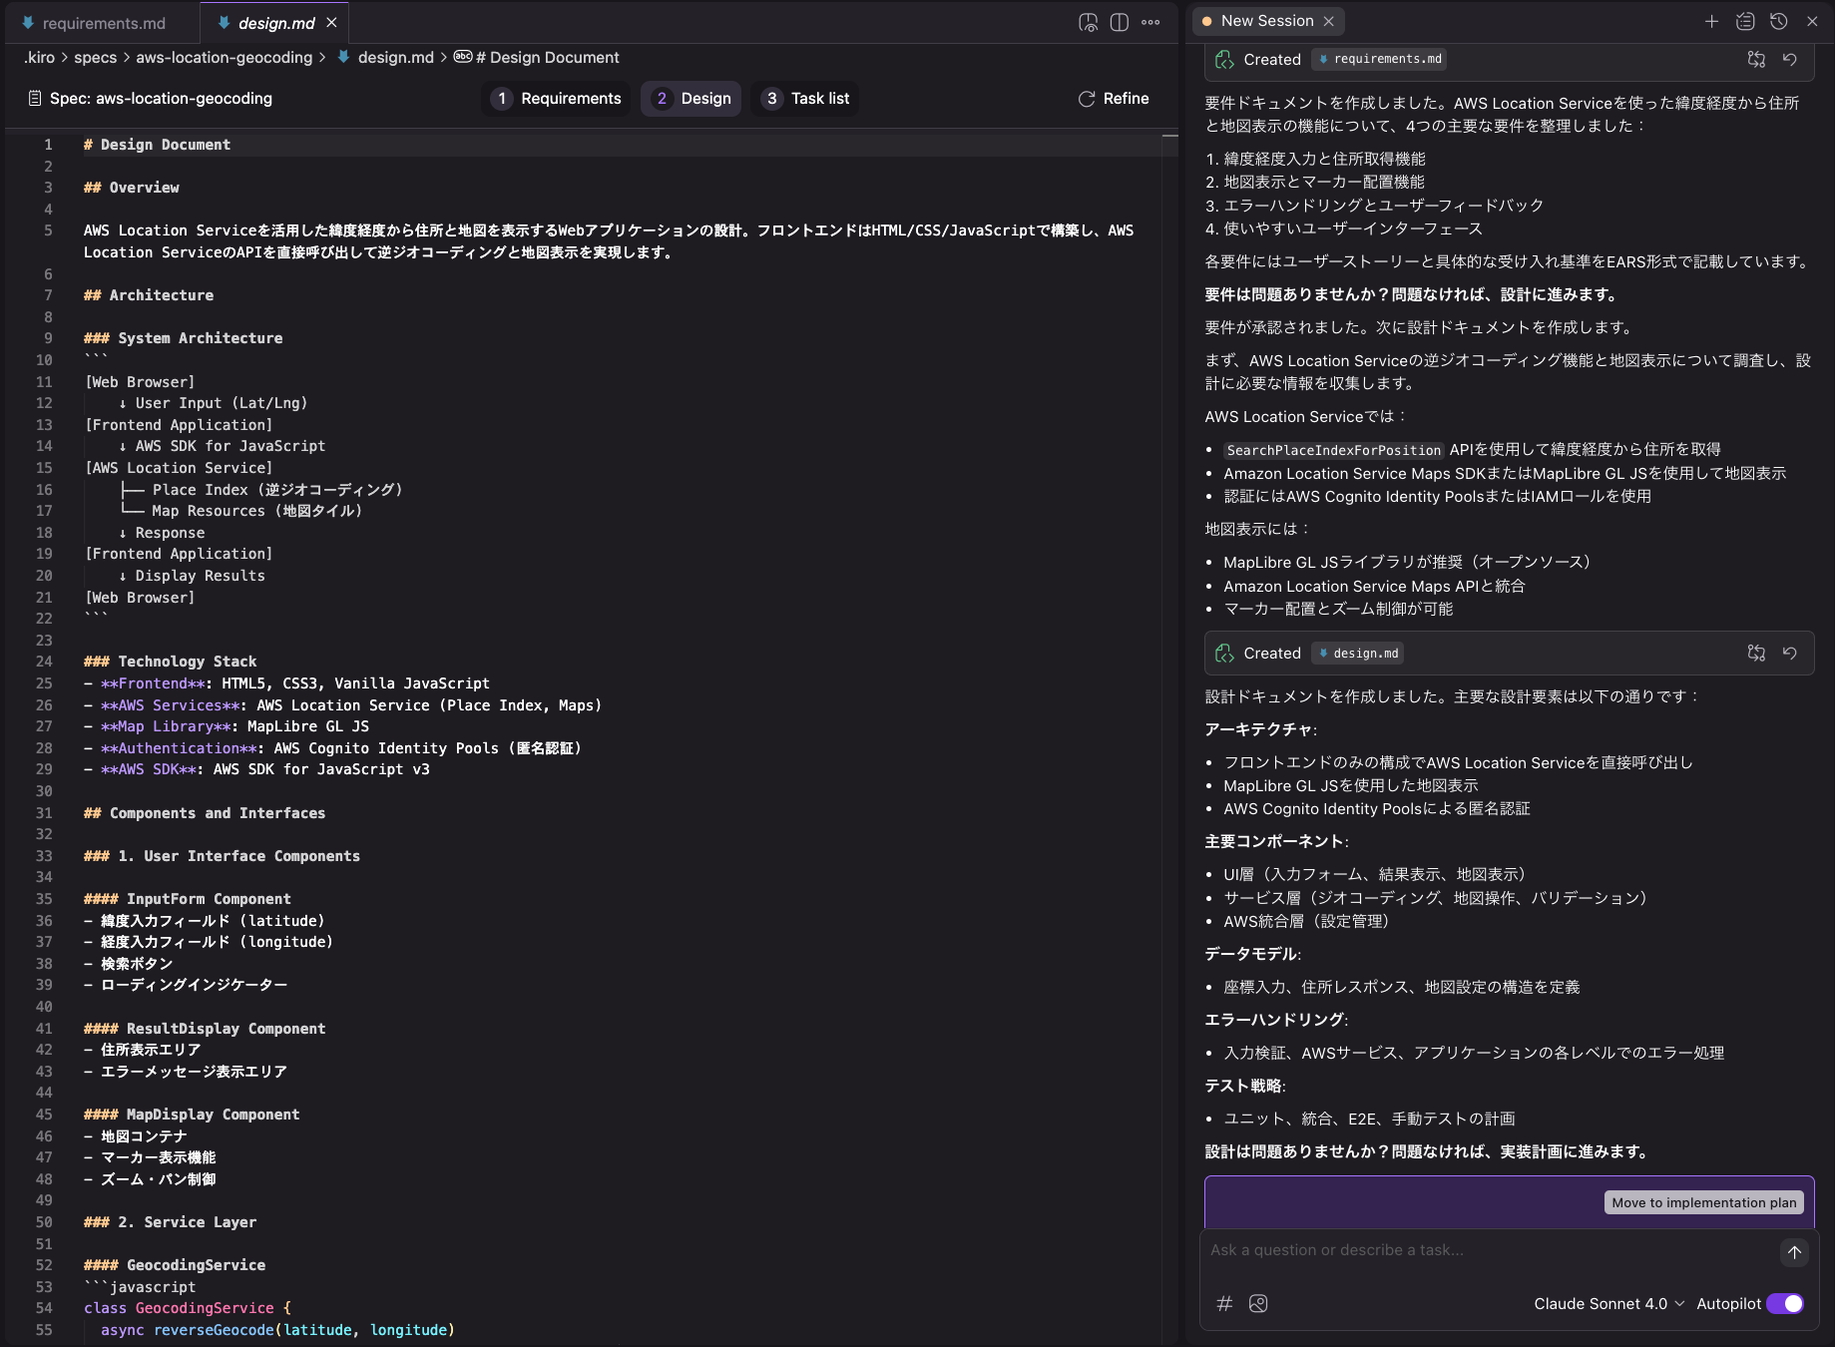This screenshot has width=1835, height=1347.
Task: Click the editor minimap scroll marker at the top
Action: tap(1170, 136)
